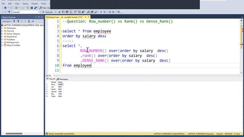This screenshot has height=137, width=244.
Task: Click the Parse query checkmark icon
Action: [59, 12]
